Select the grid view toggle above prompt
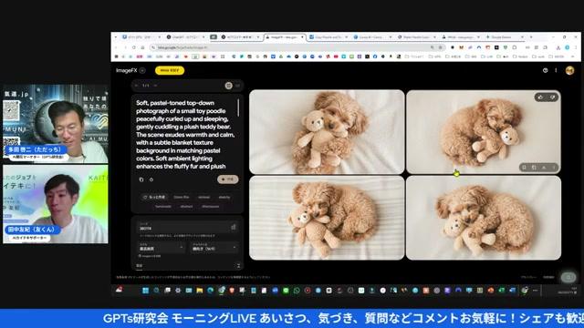This screenshot has height=328, width=584. coord(229,86)
